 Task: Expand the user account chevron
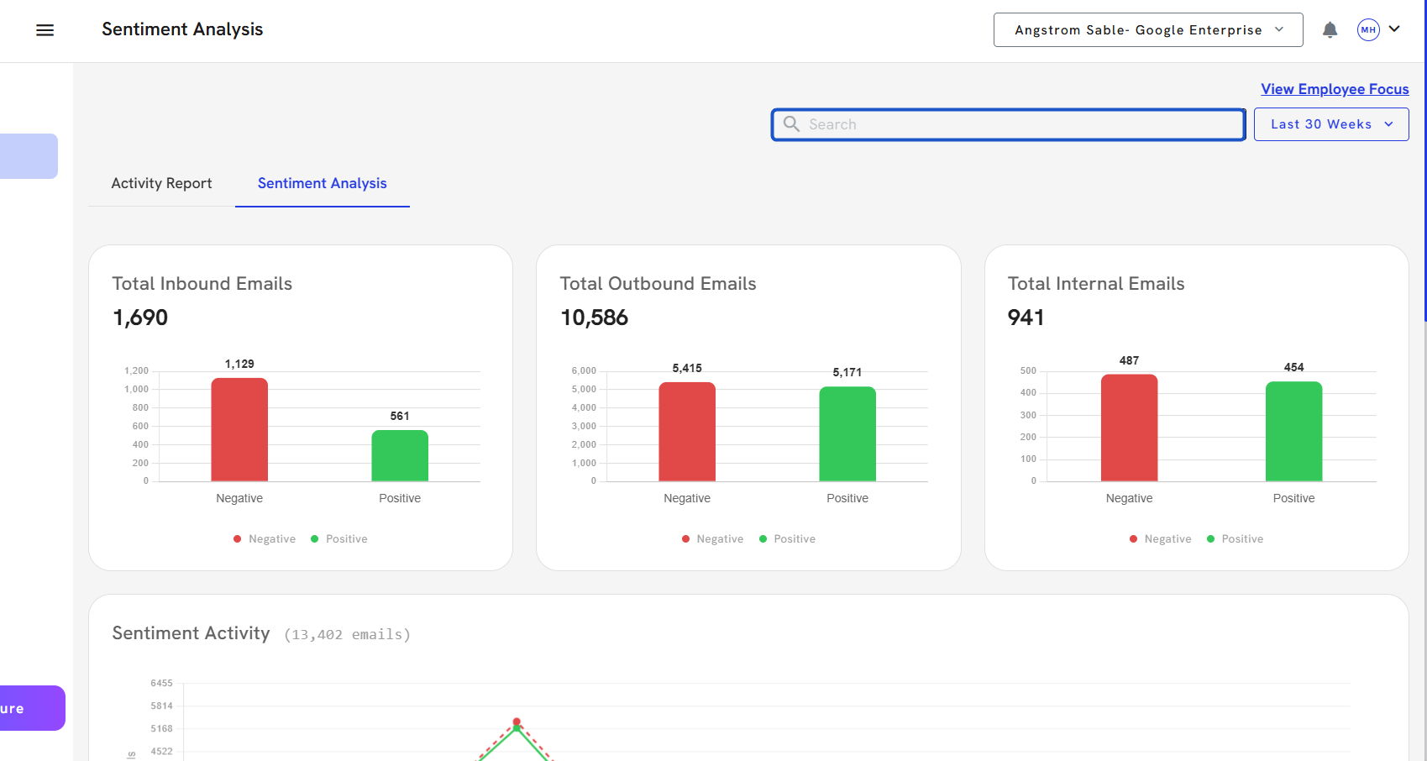pos(1394,29)
